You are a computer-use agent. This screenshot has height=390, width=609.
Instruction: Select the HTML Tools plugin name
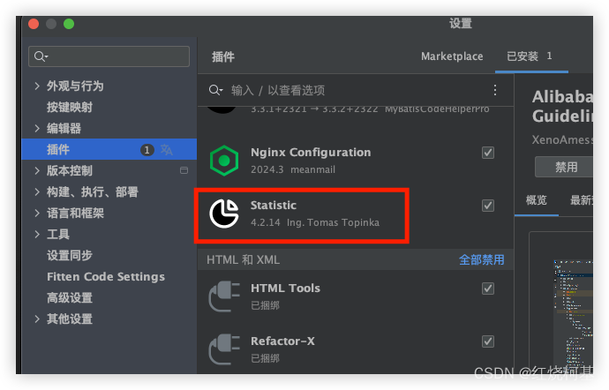[285, 289]
